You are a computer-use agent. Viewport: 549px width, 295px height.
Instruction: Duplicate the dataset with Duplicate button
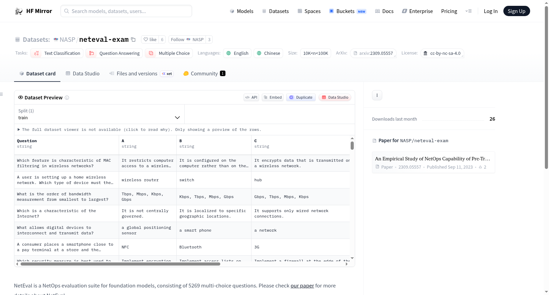[x=301, y=98]
